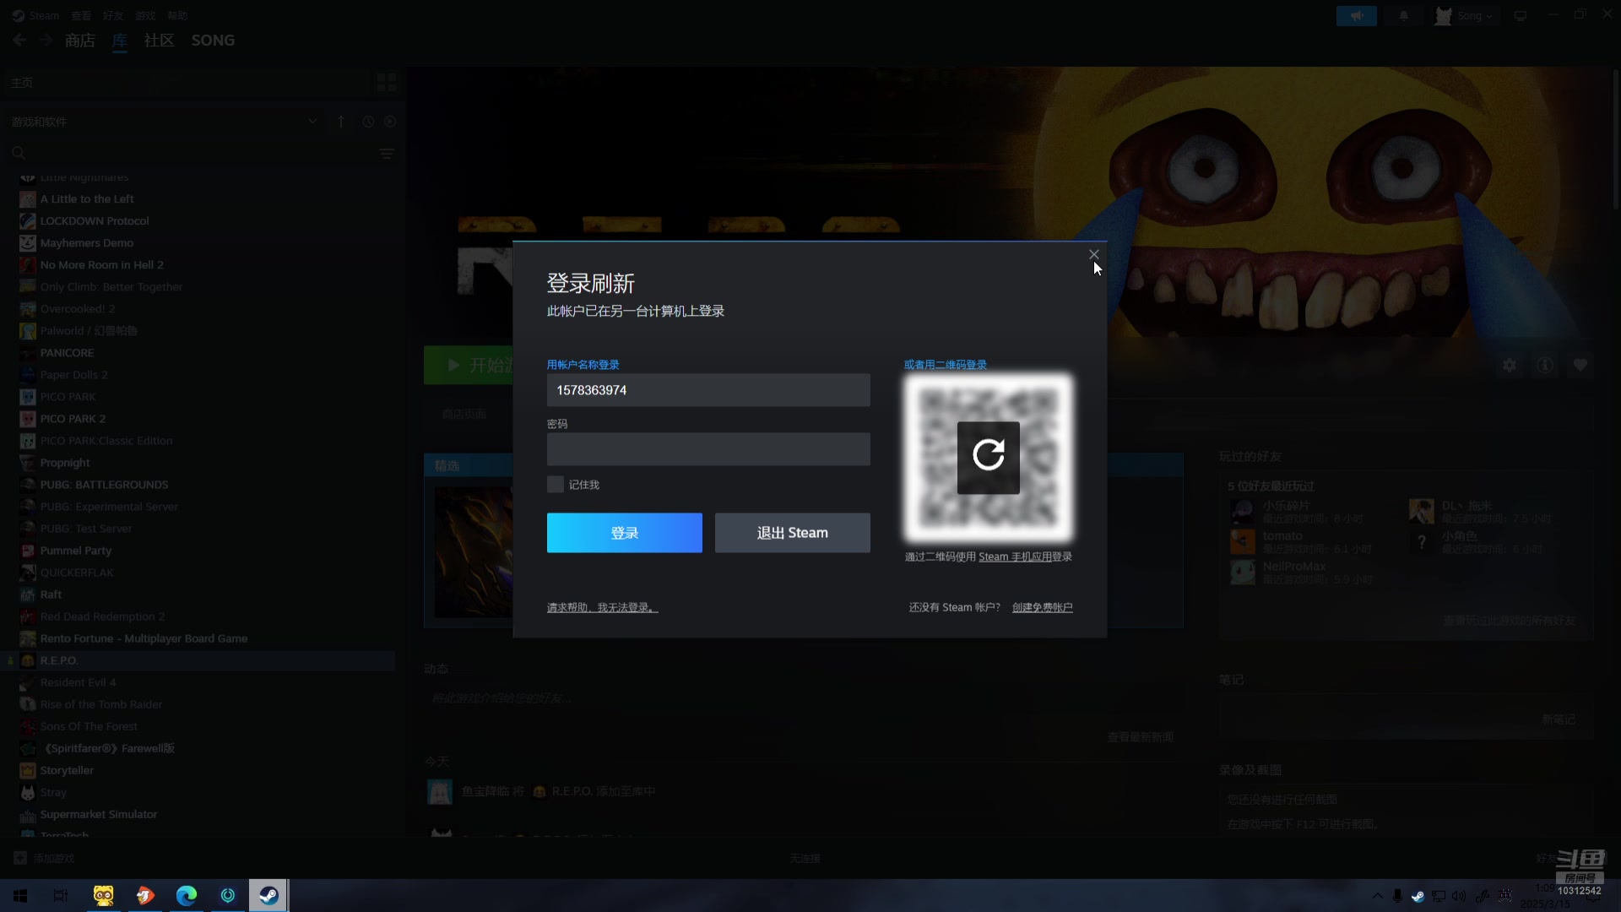Select Supermarket Simulator in library
The height and width of the screenshot is (912, 1621).
99,814
